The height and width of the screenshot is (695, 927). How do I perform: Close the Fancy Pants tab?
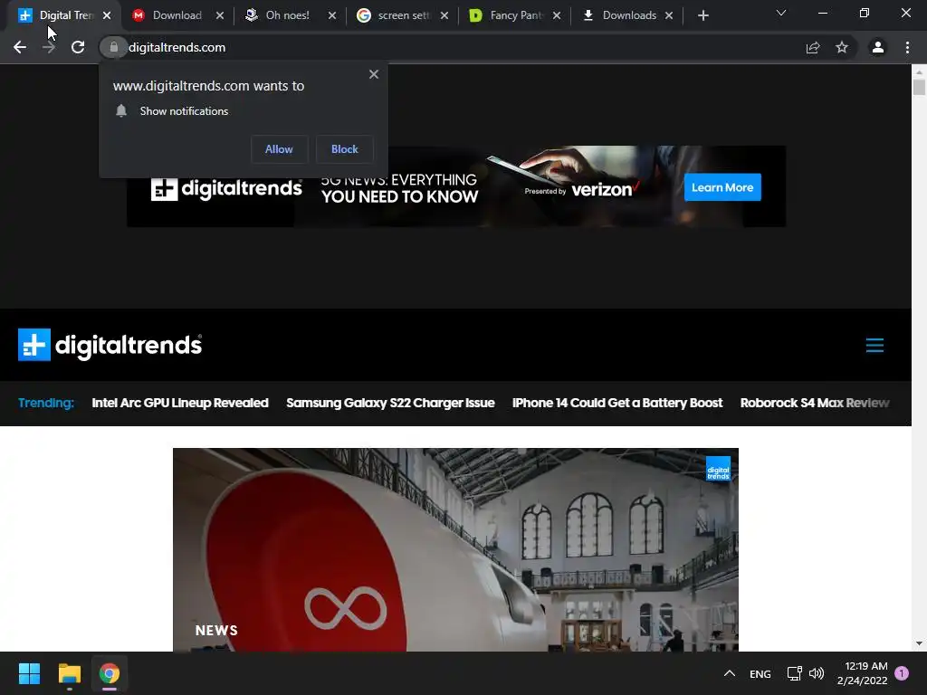557,15
